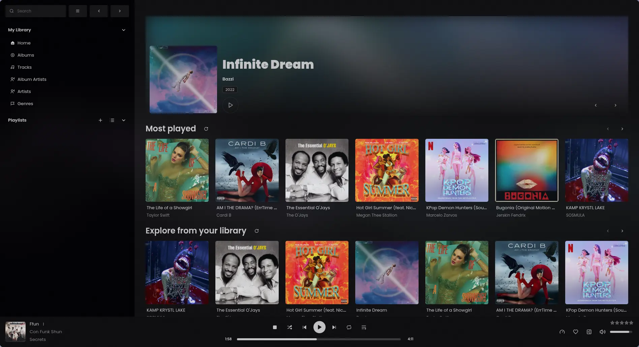Screen dimensions: 639x347
Task: Enable shuffle playback
Action: pos(290,327)
